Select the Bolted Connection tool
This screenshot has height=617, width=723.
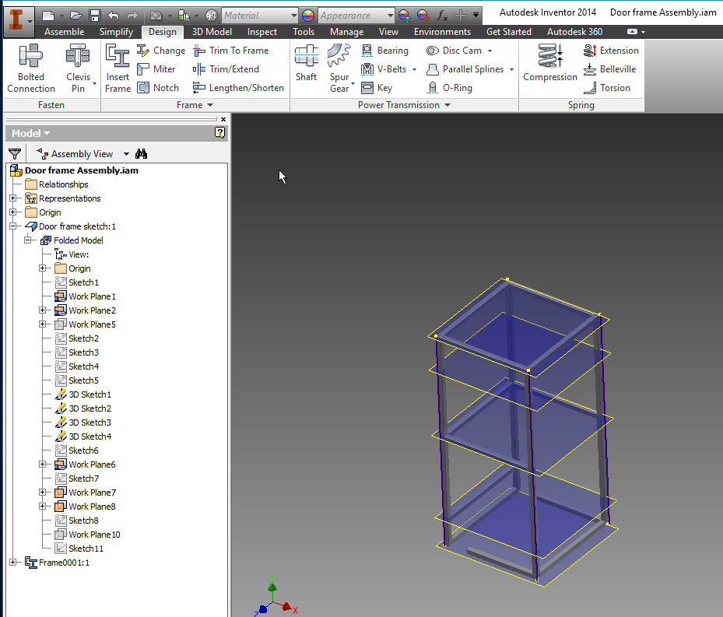click(30, 66)
